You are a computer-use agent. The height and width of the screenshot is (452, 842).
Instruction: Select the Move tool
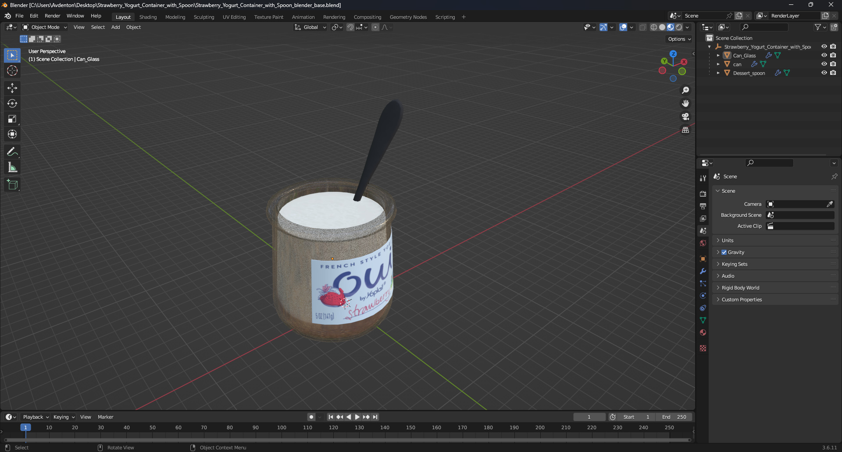pos(12,88)
